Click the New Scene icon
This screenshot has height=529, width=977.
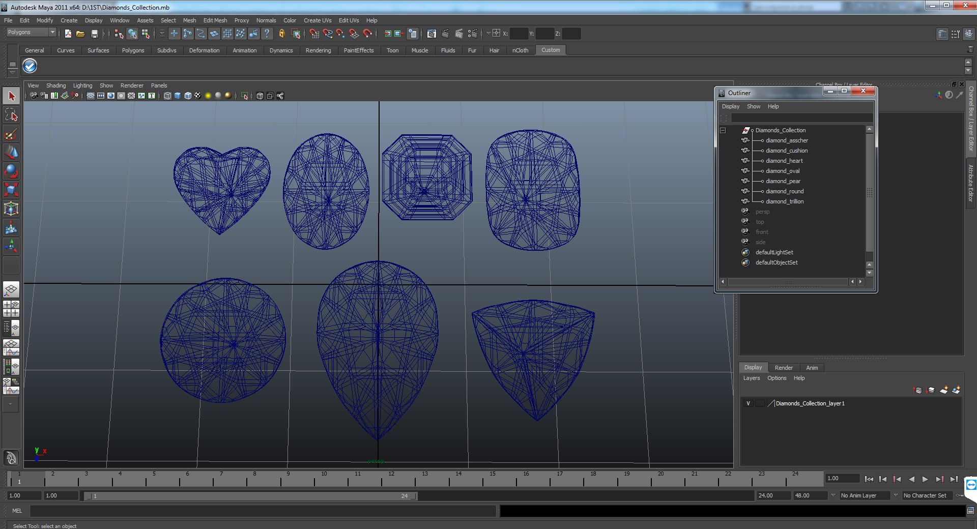68,34
